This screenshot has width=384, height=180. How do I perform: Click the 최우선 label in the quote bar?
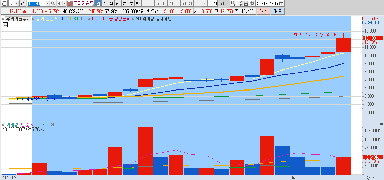coord(152,11)
